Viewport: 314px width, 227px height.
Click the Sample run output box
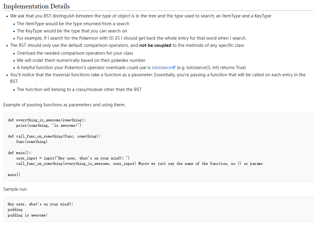click(x=157, y=209)
